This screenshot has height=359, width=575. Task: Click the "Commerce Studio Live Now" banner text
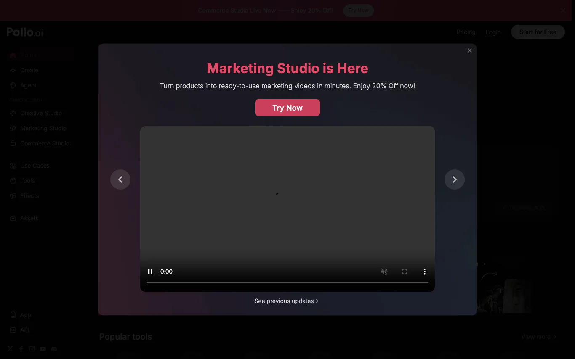pyautogui.click(x=237, y=11)
